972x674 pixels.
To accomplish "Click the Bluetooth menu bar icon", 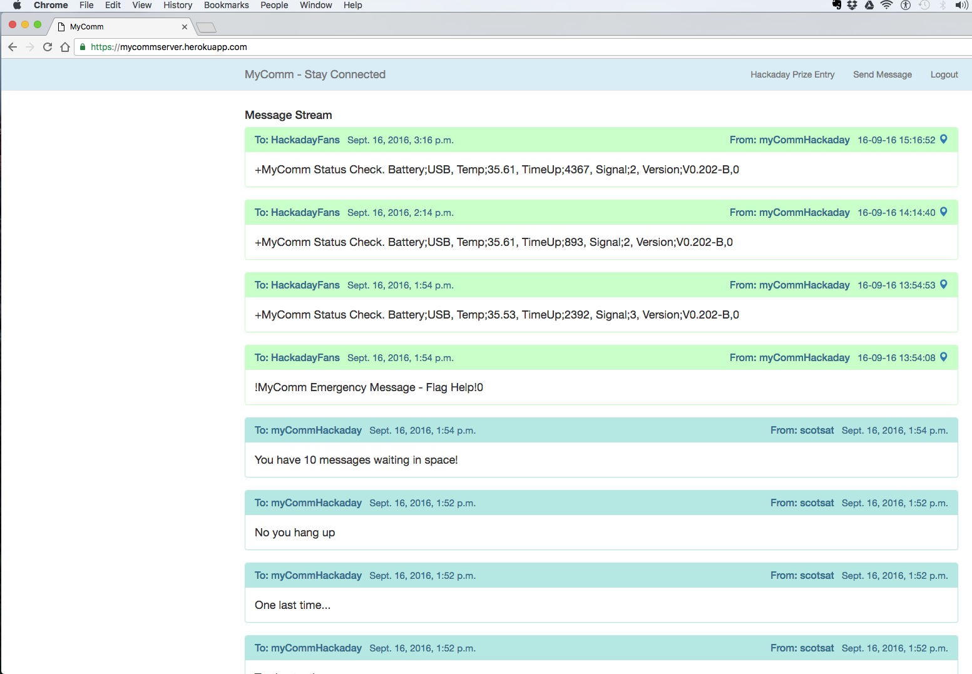I will [x=943, y=5].
